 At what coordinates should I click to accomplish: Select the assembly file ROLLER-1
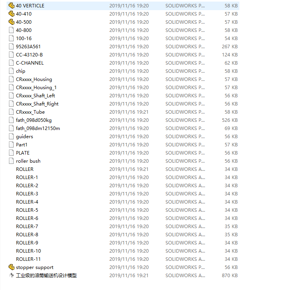coord(27,178)
